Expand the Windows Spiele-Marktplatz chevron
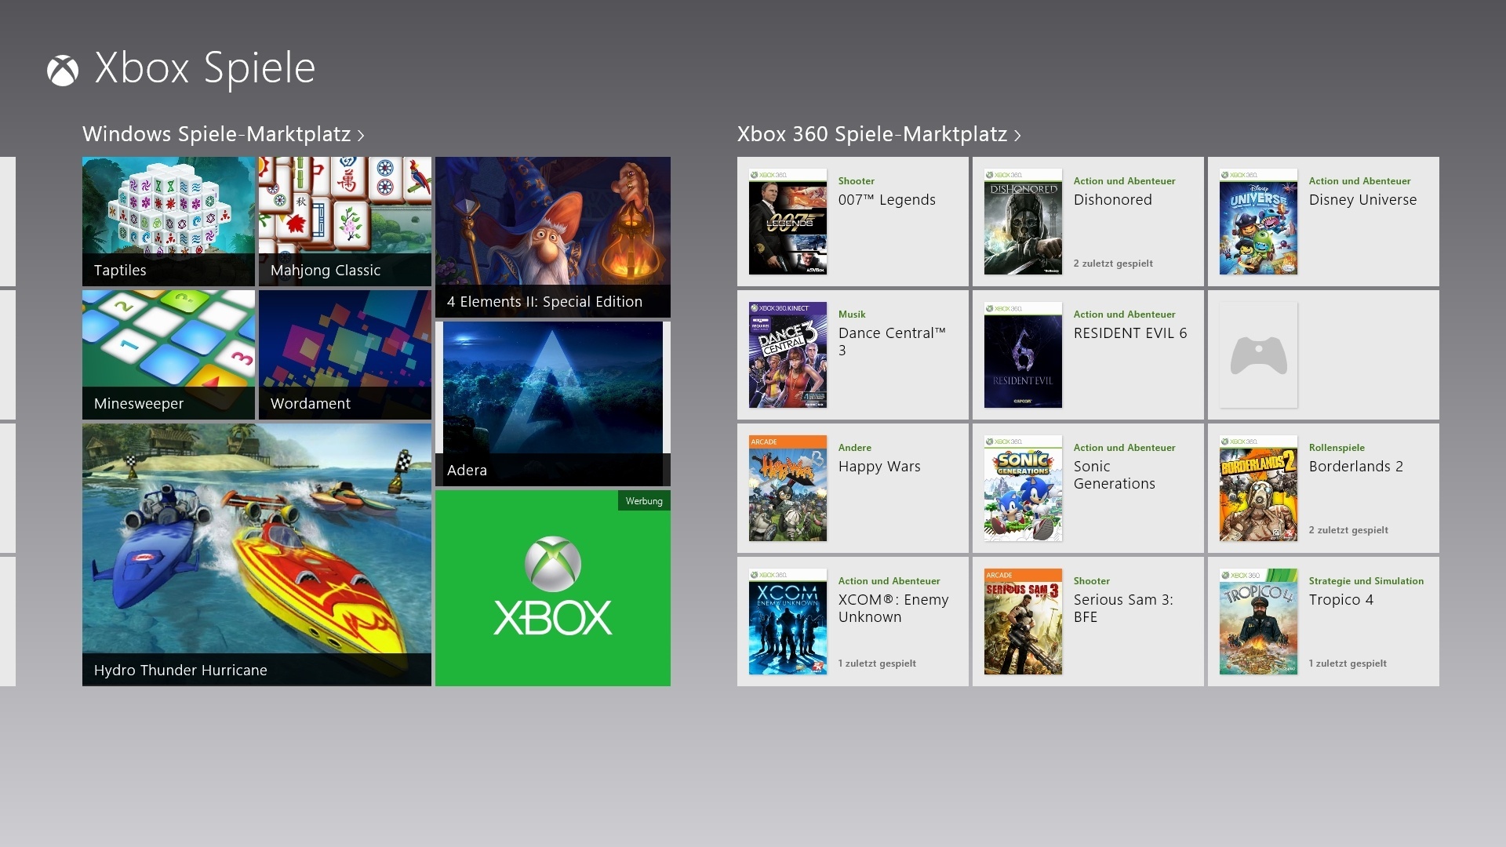The image size is (1506, 847). 361,136
